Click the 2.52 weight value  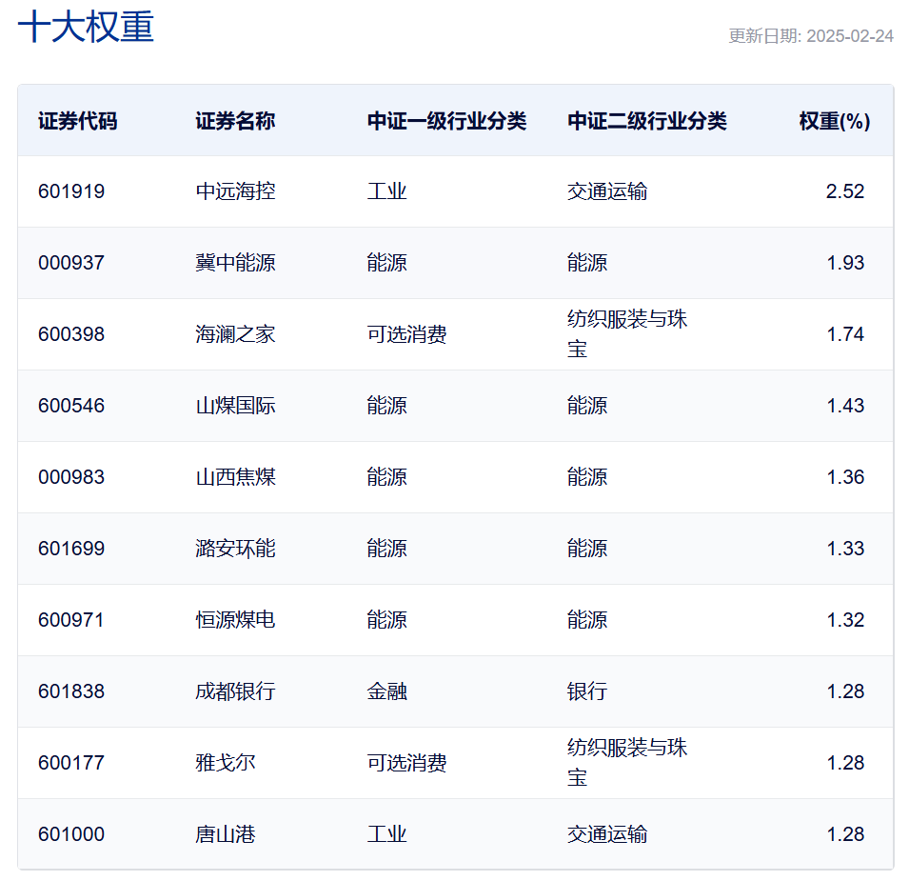tap(844, 191)
